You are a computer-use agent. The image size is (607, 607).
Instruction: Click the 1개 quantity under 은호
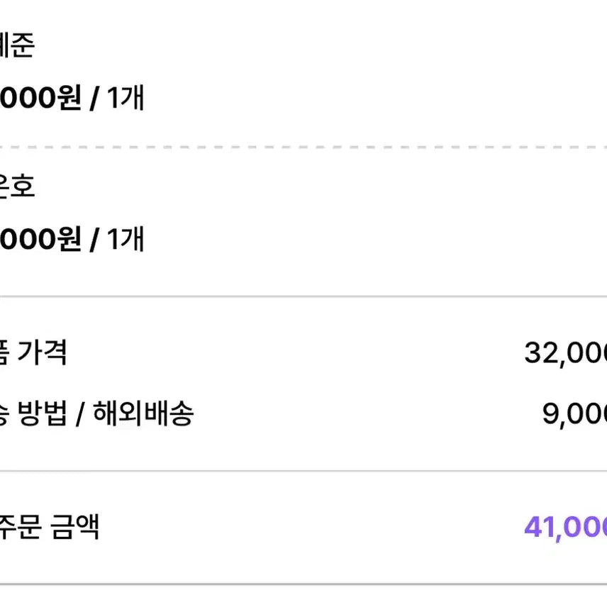tap(126, 239)
